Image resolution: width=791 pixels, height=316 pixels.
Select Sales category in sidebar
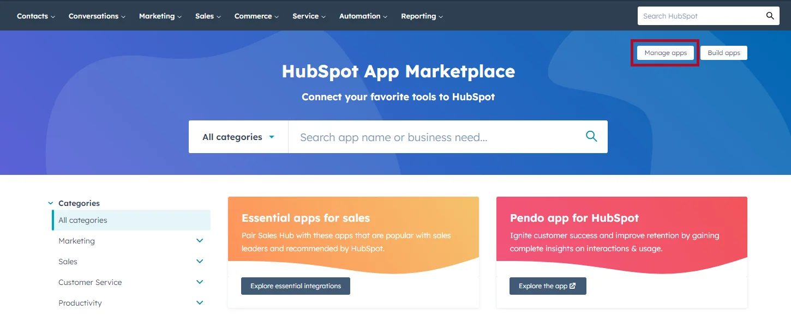(x=68, y=262)
